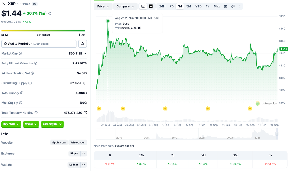Open the Price dropdown
Image resolution: width=288 pixels, height=171 pixels.
[x=103, y=6]
